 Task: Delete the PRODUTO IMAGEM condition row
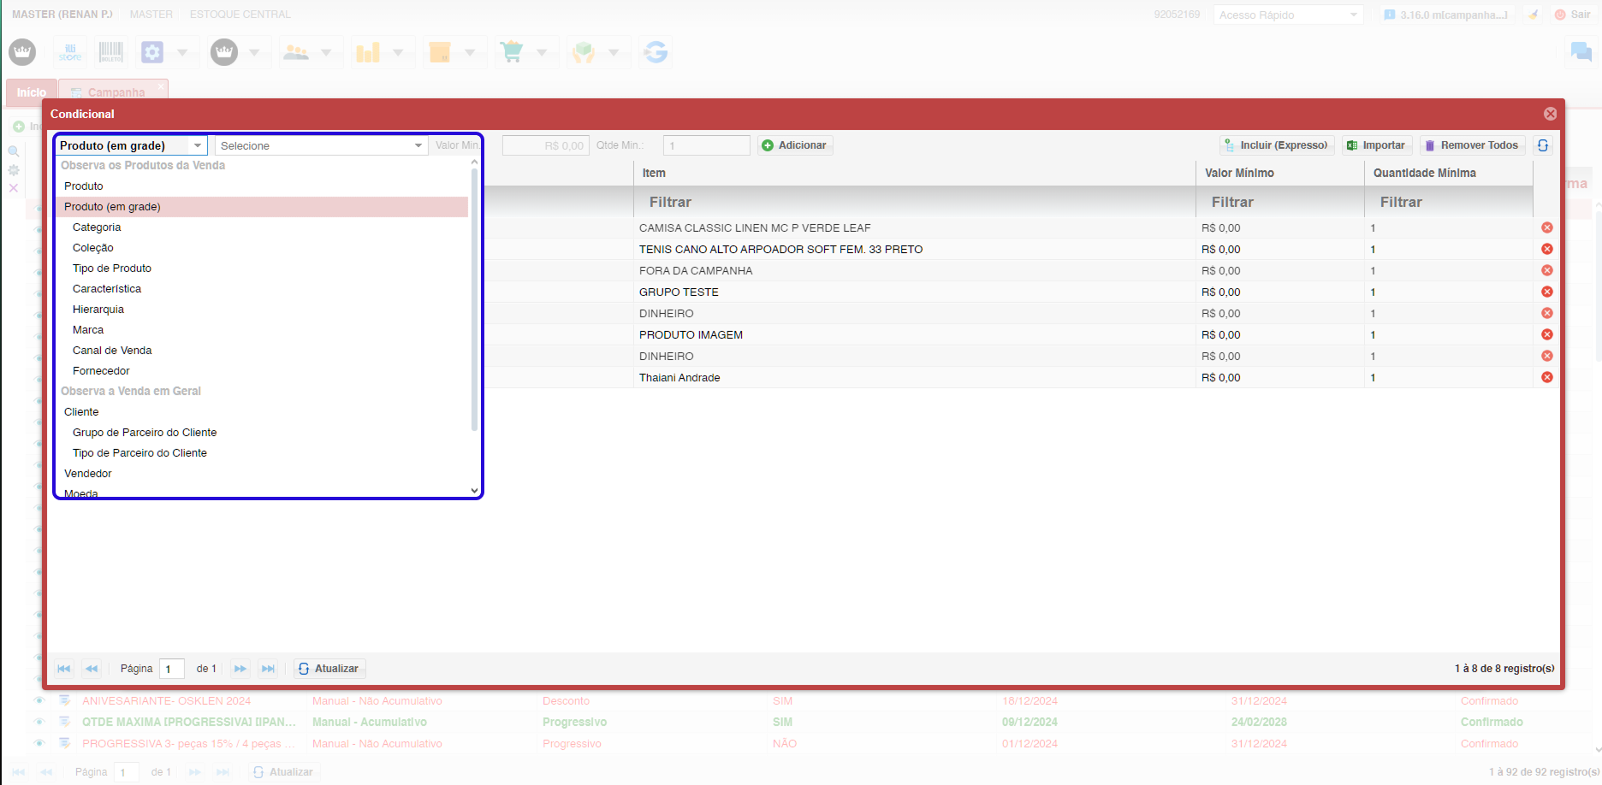pyautogui.click(x=1547, y=334)
